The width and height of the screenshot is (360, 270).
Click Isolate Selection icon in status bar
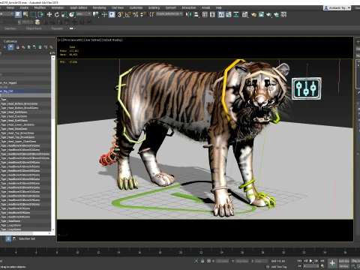(x=196, y=261)
